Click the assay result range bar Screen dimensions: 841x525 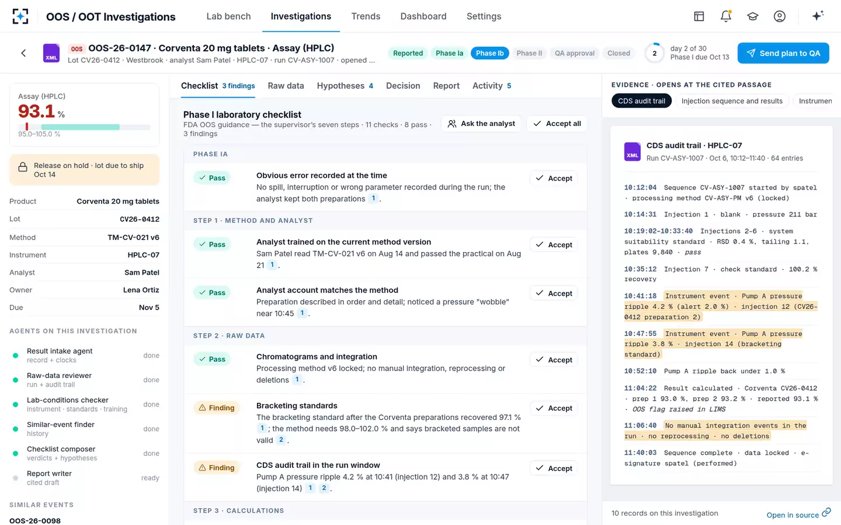(x=84, y=127)
